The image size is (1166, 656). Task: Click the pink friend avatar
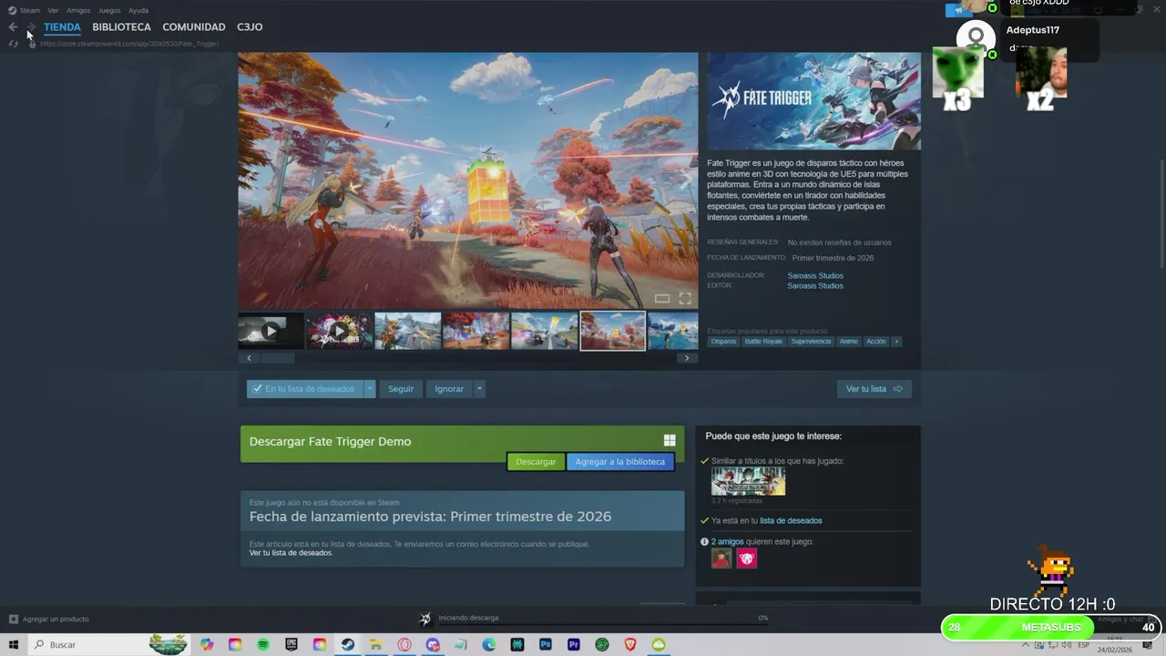pyautogui.click(x=747, y=559)
